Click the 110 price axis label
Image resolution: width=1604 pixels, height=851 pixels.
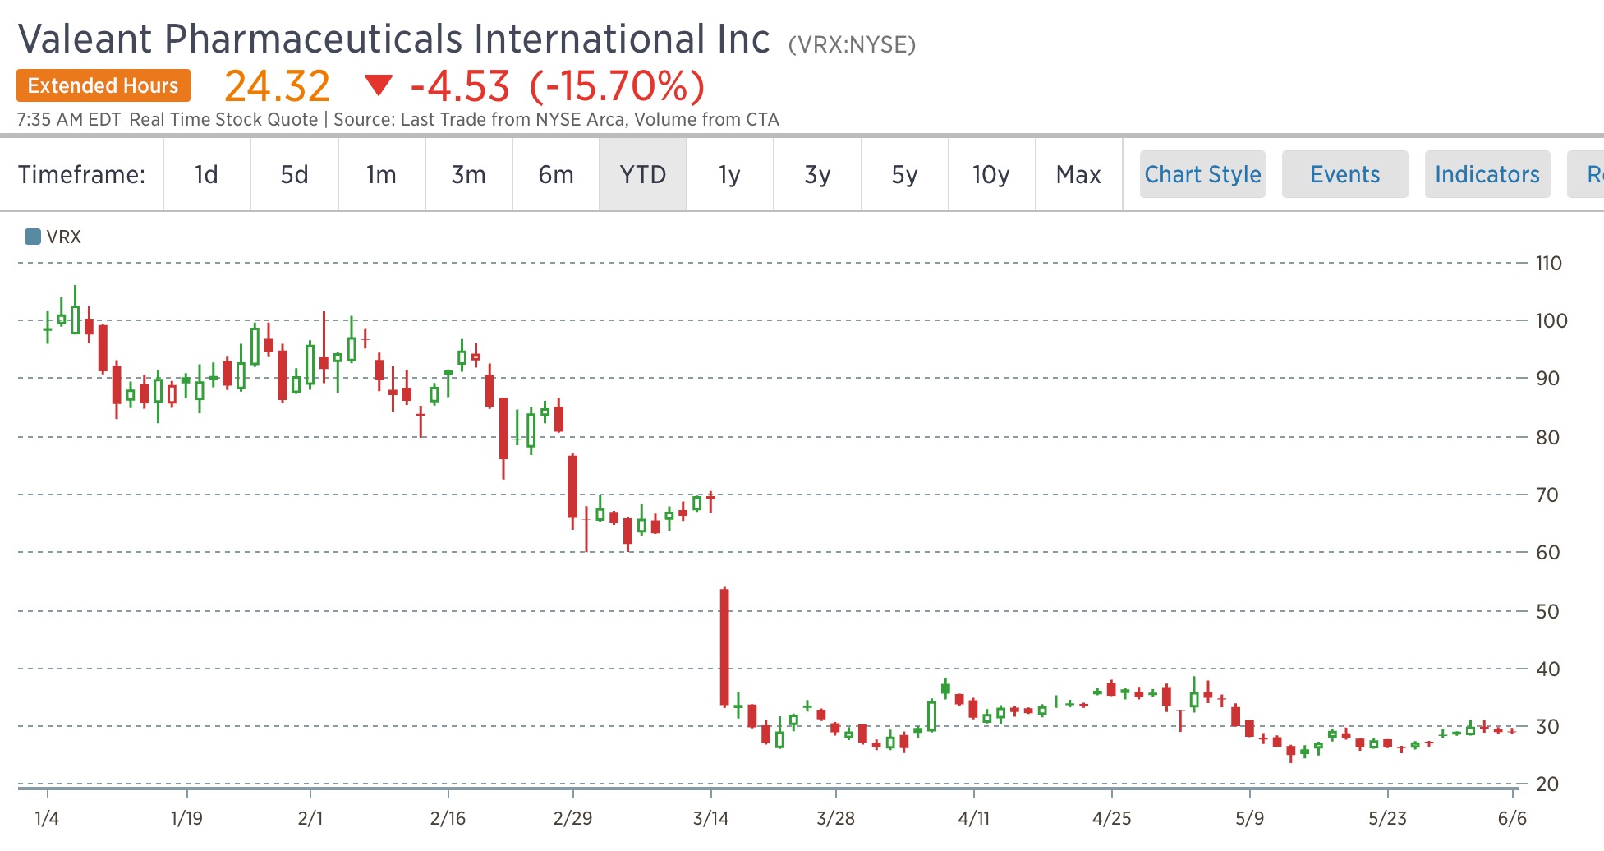[1549, 264]
